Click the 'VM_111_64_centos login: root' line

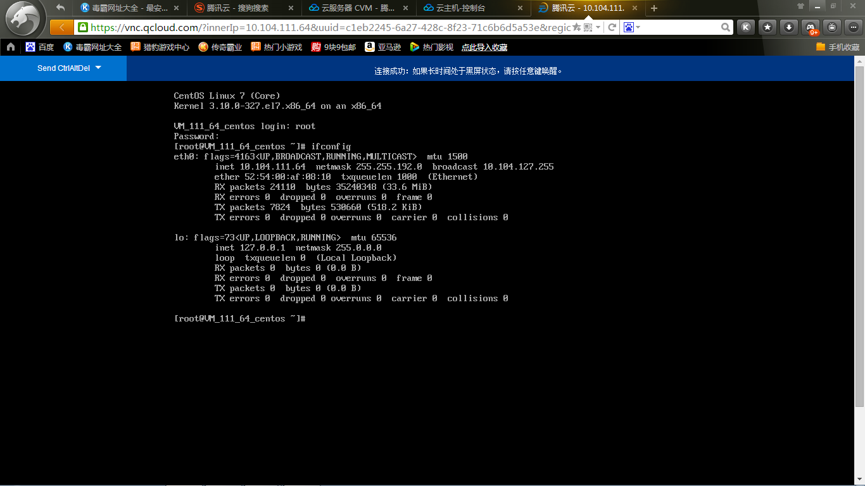(x=244, y=126)
